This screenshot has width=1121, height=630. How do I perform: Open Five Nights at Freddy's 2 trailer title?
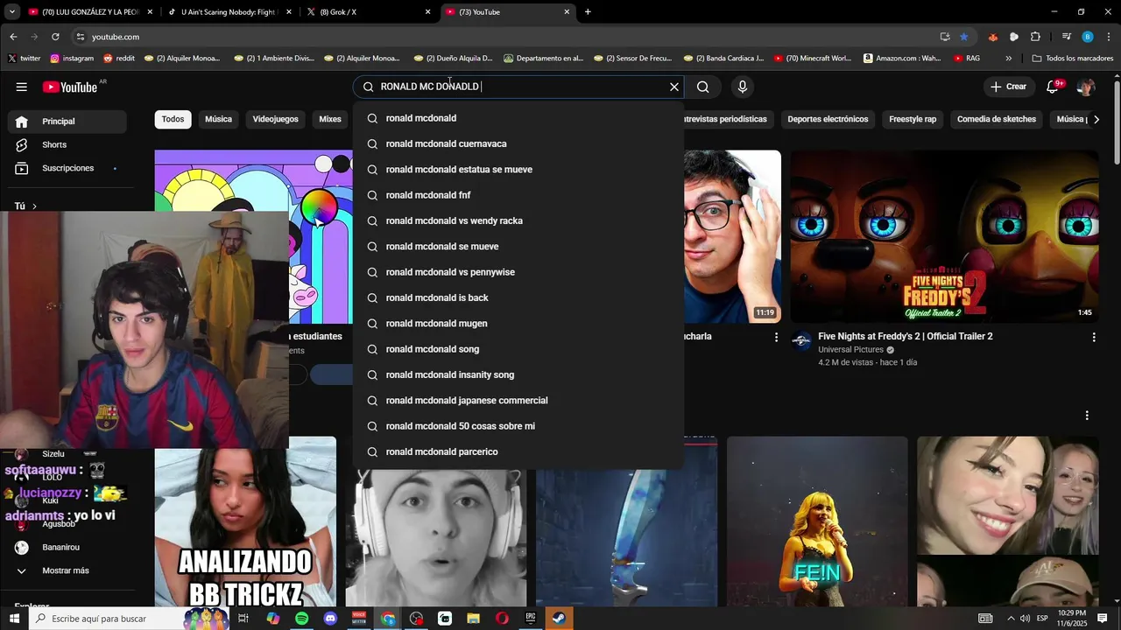tap(905, 336)
